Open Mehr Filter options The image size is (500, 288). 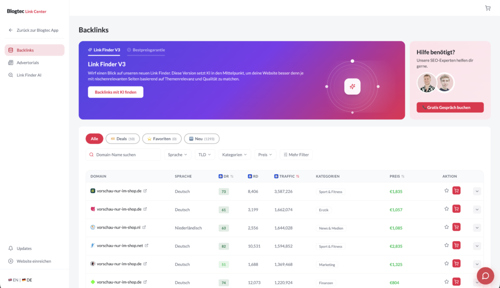pyautogui.click(x=296, y=155)
